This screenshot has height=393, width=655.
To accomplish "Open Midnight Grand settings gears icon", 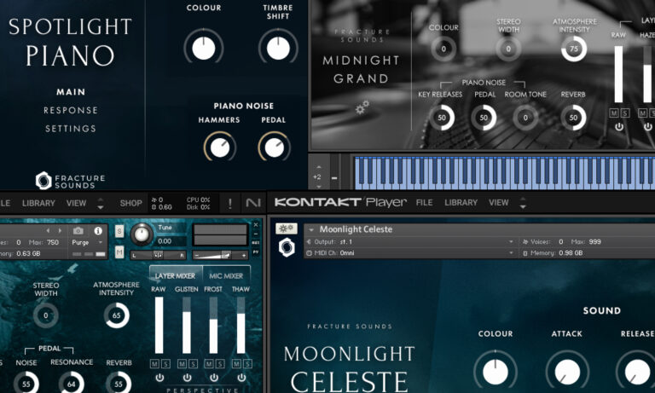I will tap(362, 107).
